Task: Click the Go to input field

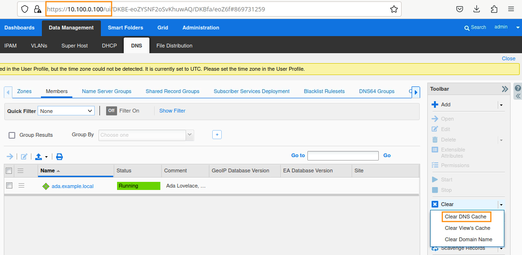Action: click(x=343, y=156)
